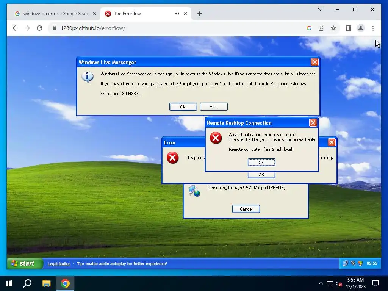
Task: Click the red error icon in Remote Desktop dialog
Action: pyautogui.click(x=216, y=138)
